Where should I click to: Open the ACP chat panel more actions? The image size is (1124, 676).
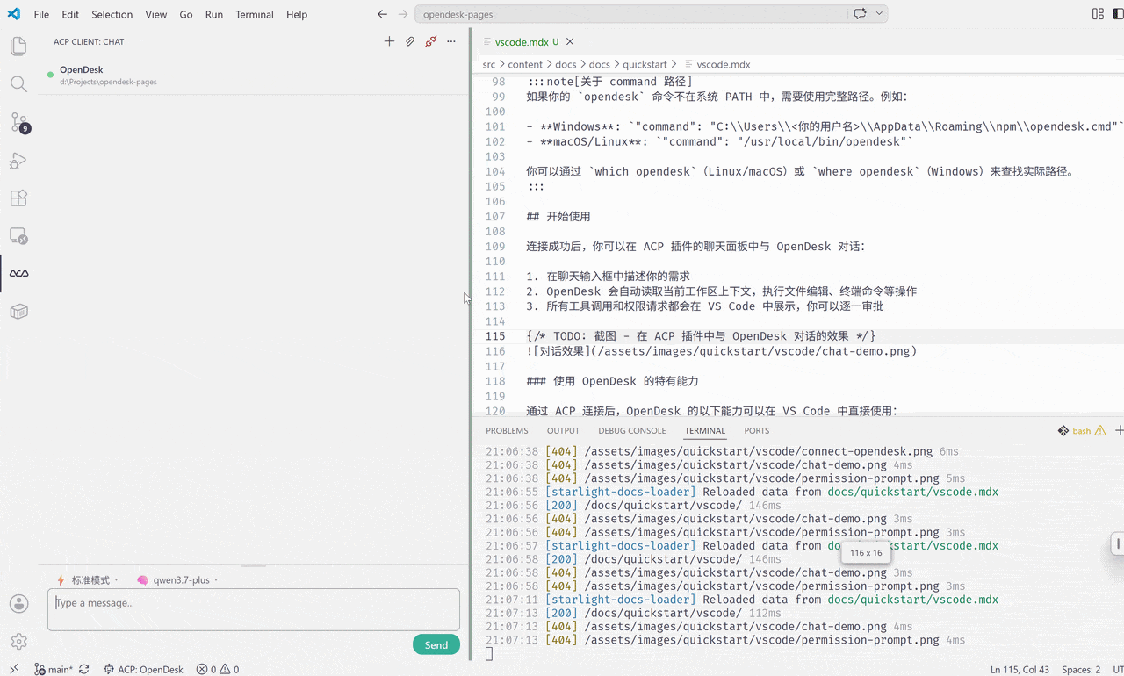coord(451,41)
